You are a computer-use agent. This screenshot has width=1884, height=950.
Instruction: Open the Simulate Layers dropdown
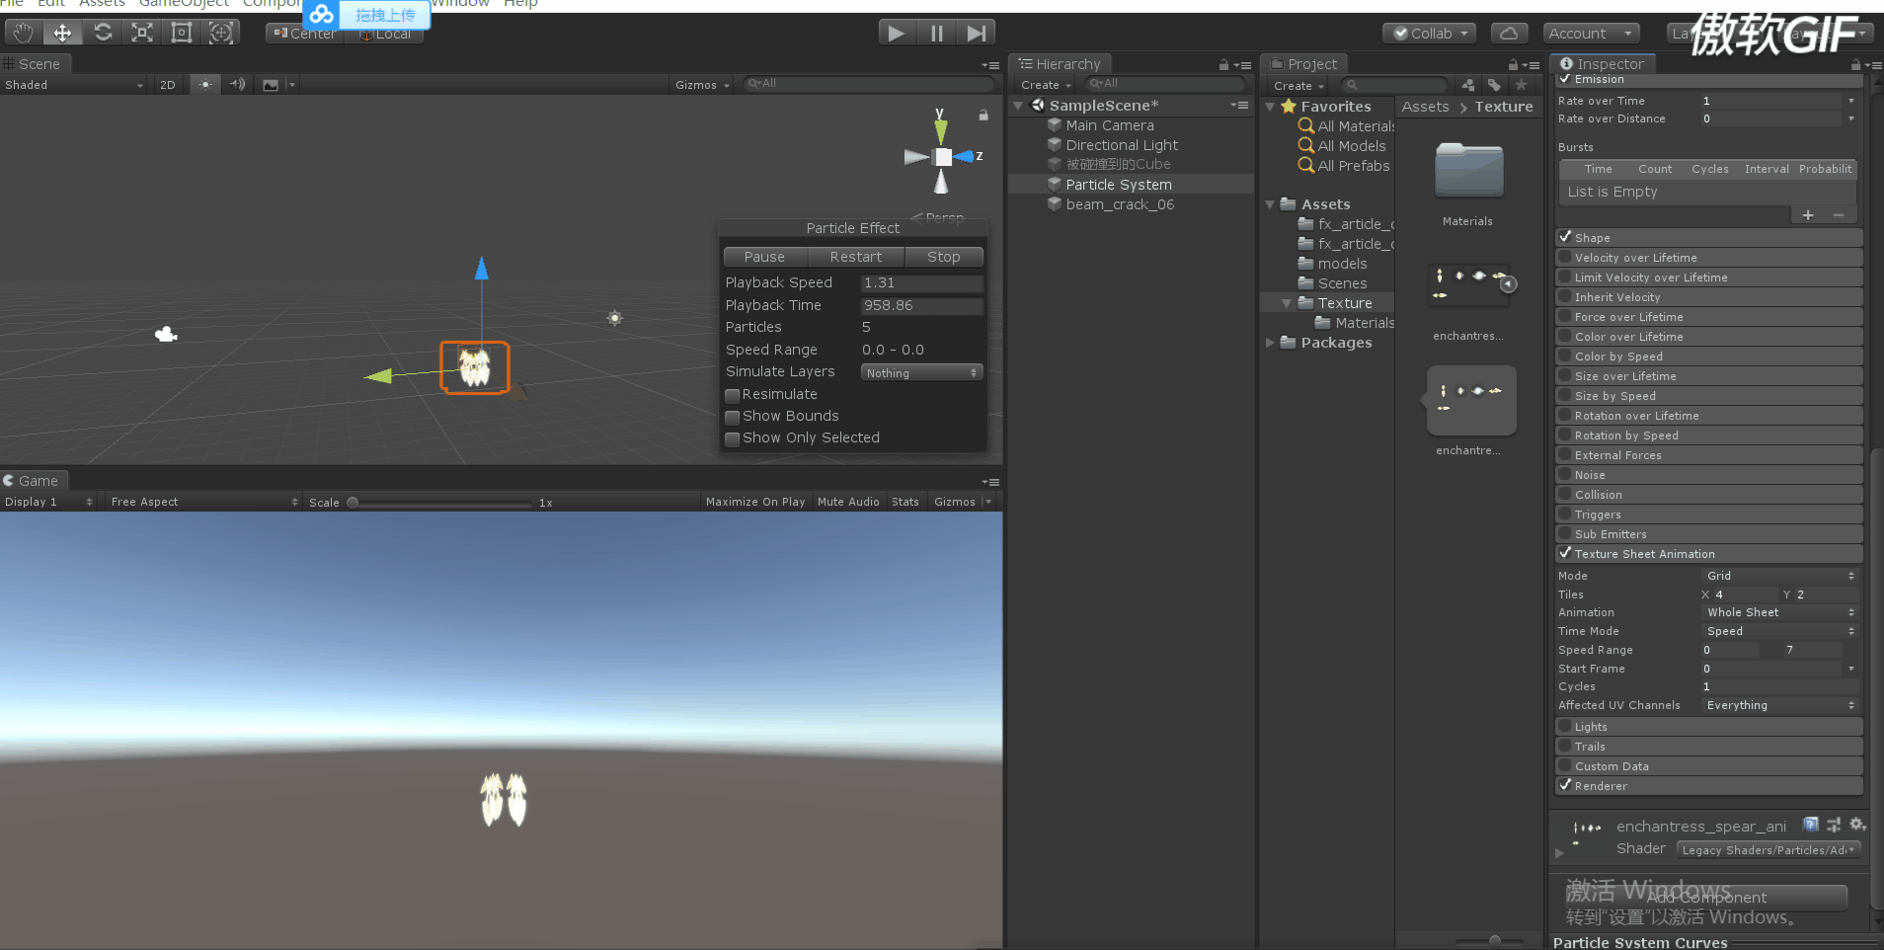(x=921, y=373)
